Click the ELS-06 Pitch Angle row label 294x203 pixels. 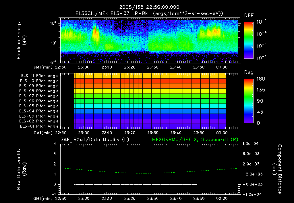pos(39,101)
